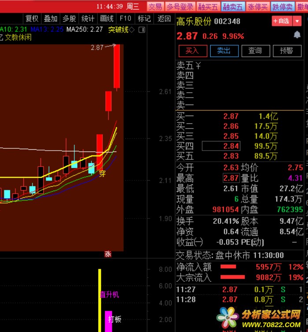Open the 画线 drawing menu
Viewport: 308px width, 332px height.
[107, 19]
